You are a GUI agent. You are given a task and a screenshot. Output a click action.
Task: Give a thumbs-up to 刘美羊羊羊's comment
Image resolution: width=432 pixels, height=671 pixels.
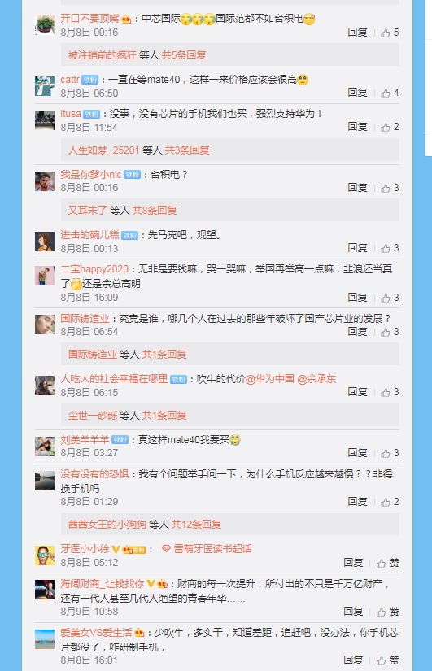pyautogui.click(x=390, y=453)
